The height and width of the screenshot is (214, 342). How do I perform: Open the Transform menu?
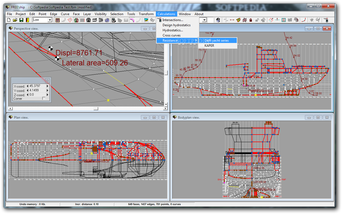(146, 14)
